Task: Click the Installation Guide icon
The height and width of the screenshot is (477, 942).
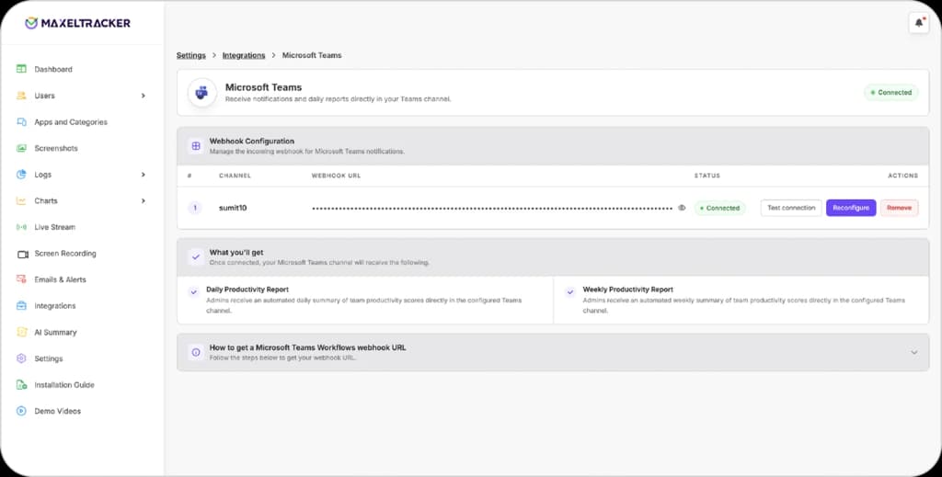Action: pos(22,384)
